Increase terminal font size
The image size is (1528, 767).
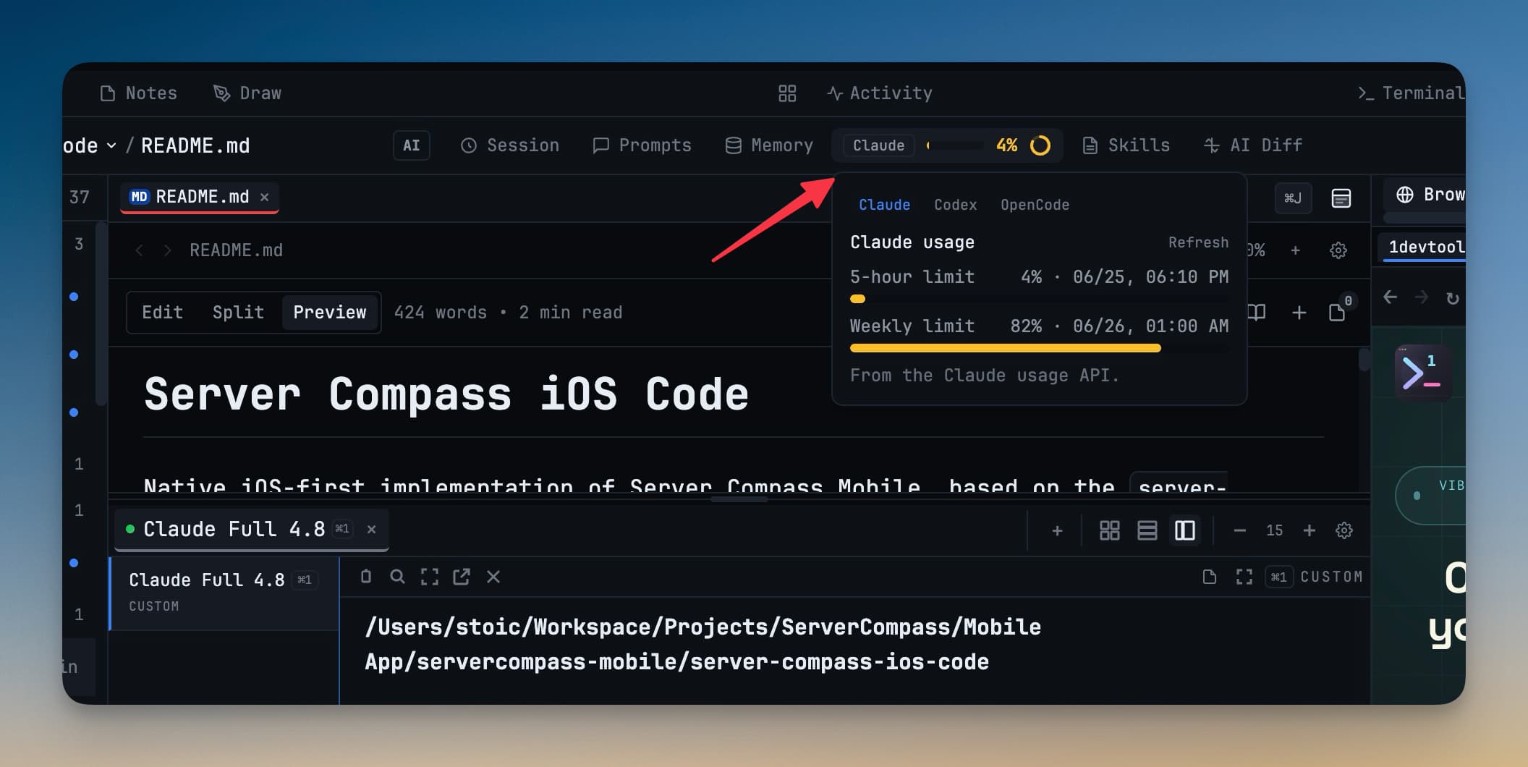(1309, 530)
